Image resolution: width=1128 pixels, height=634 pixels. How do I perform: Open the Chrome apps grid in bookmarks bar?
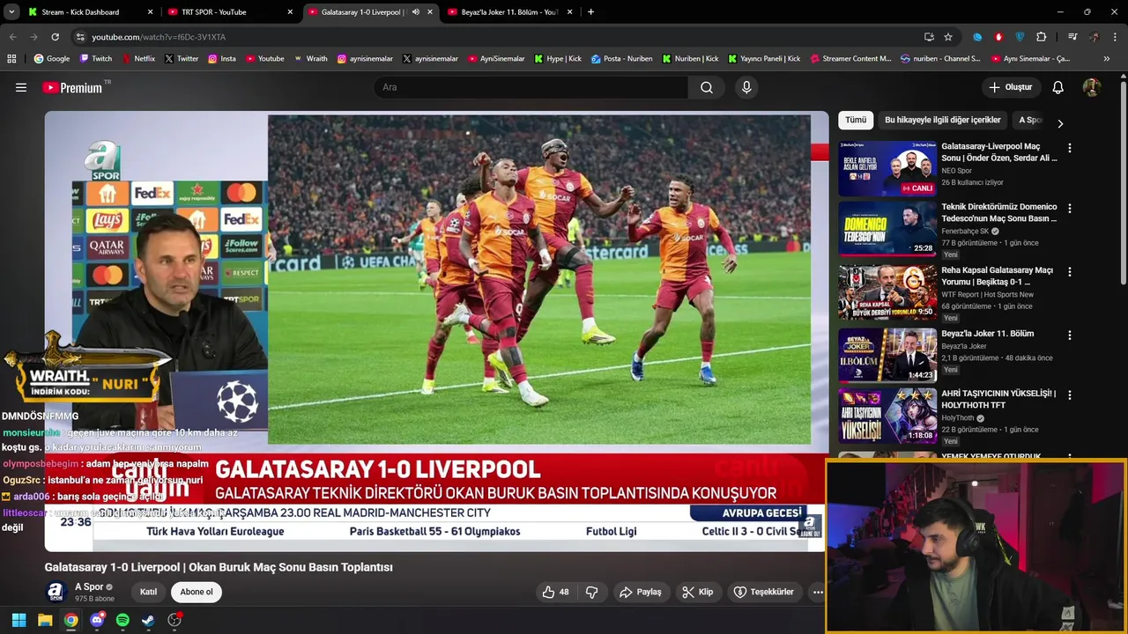point(11,59)
